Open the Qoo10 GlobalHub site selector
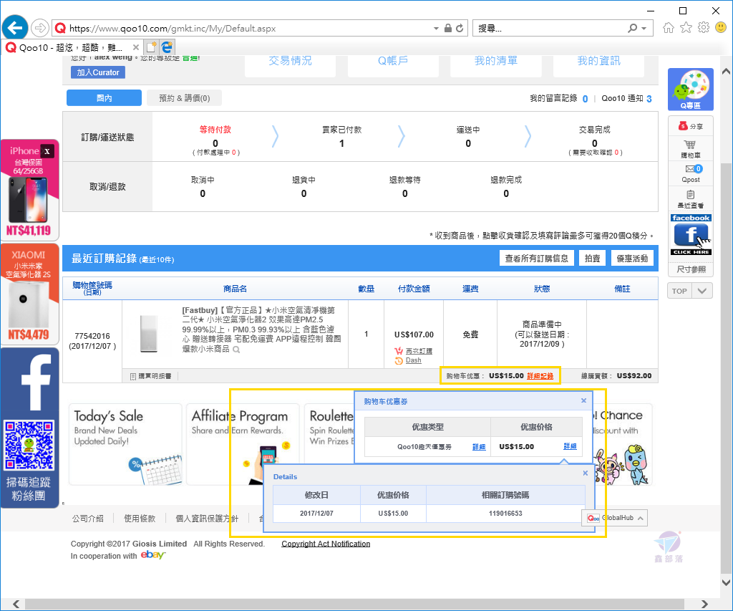 (x=614, y=517)
